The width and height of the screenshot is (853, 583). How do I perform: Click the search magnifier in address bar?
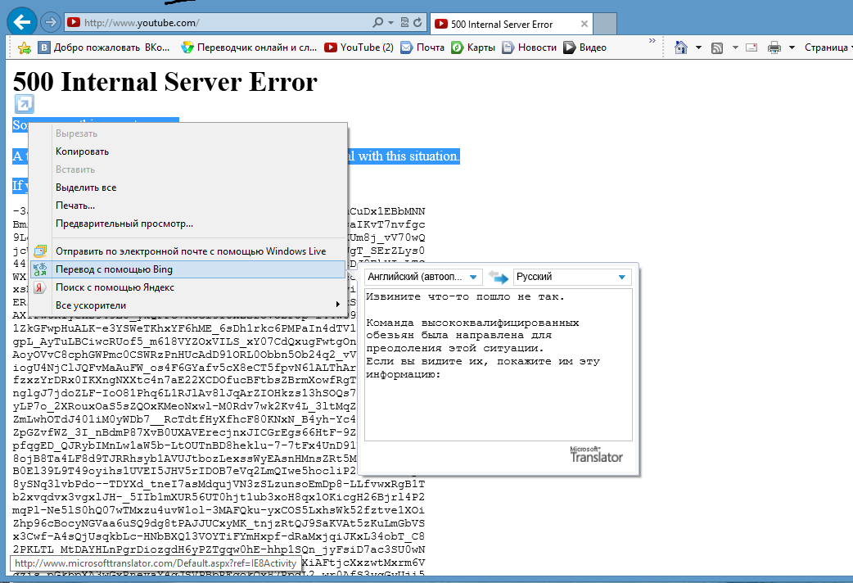(377, 23)
